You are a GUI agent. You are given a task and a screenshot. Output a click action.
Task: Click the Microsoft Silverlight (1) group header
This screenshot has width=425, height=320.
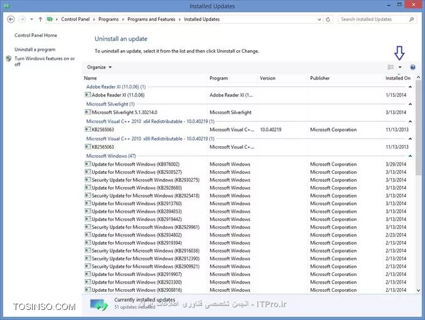[x=110, y=104]
